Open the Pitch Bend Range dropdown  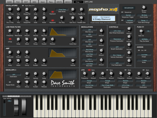pos(144,20)
